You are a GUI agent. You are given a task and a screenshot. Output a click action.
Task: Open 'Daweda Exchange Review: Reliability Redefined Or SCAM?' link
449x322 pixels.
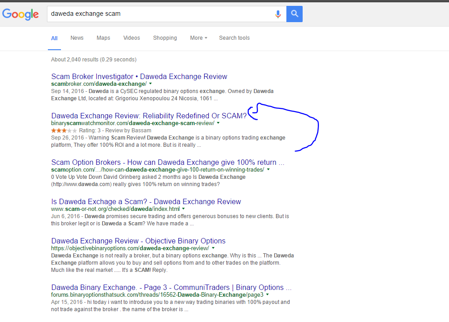point(149,116)
